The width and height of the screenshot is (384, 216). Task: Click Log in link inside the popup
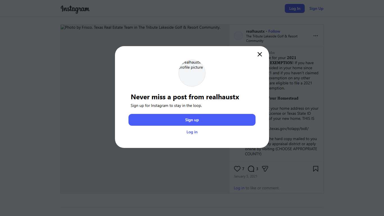tap(192, 132)
